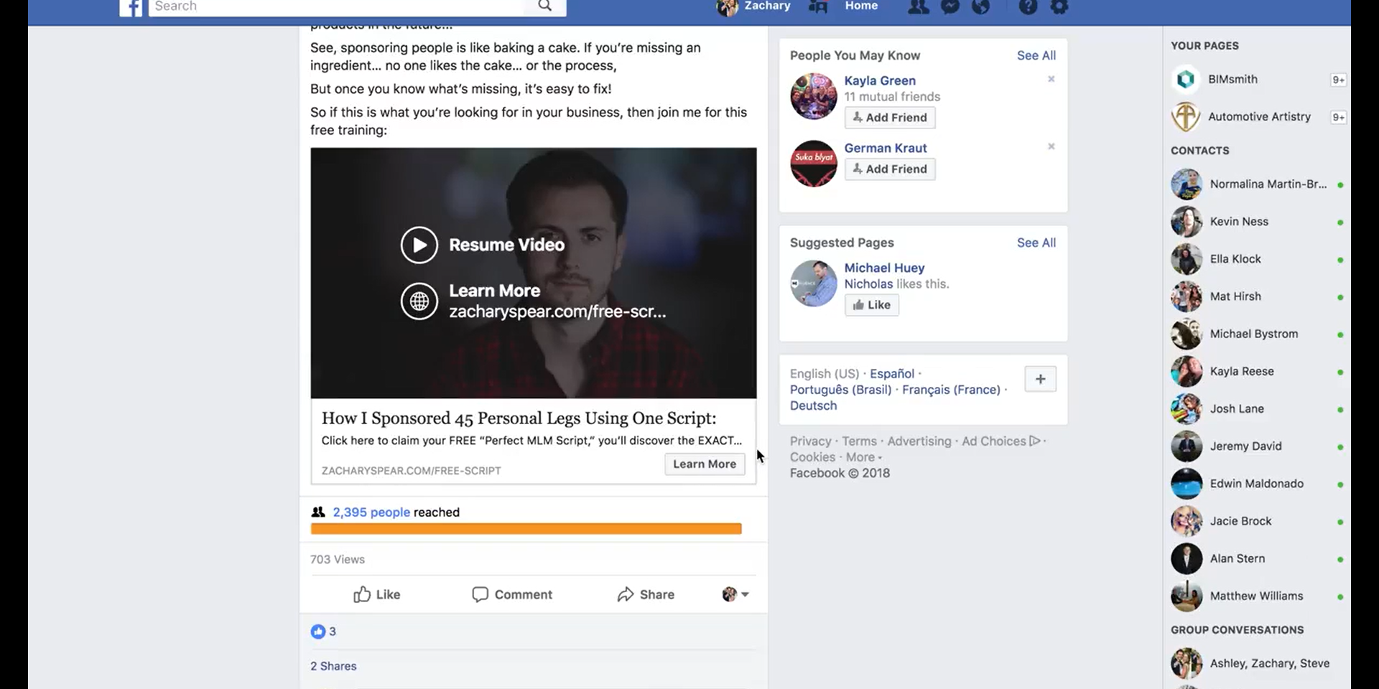Open the help question mark icon
Image resolution: width=1379 pixels, height=689 pixels.
tap(1028, 7)
